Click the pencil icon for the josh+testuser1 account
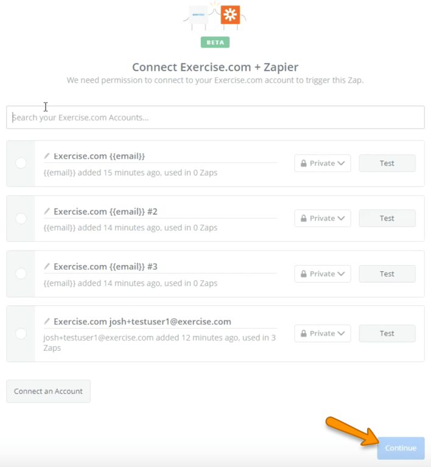Viewport: 431px width, 467px height. pos(47,321)
